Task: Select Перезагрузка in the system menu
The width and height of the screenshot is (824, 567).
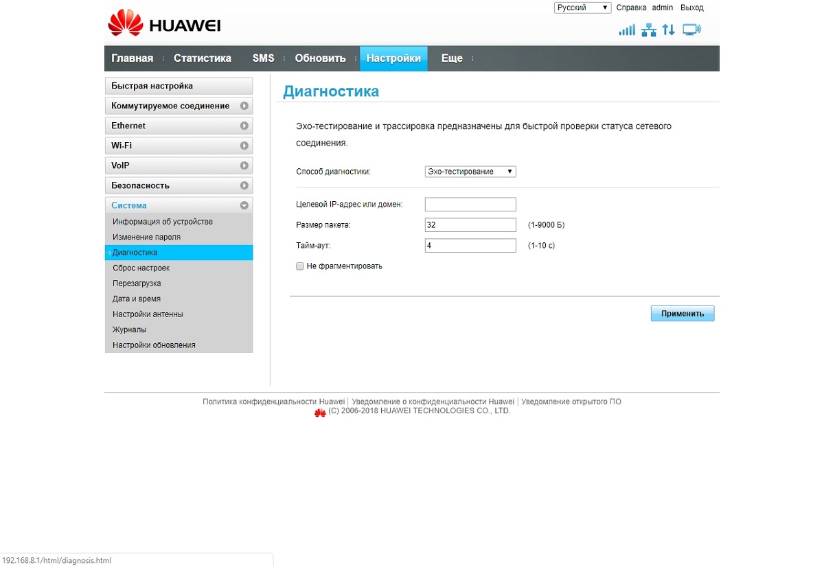Action: point(137,283)
